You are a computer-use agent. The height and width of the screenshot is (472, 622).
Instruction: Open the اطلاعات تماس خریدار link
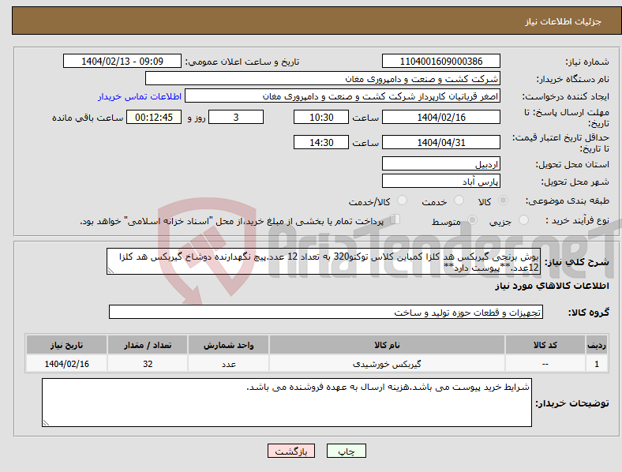point(140,96)
